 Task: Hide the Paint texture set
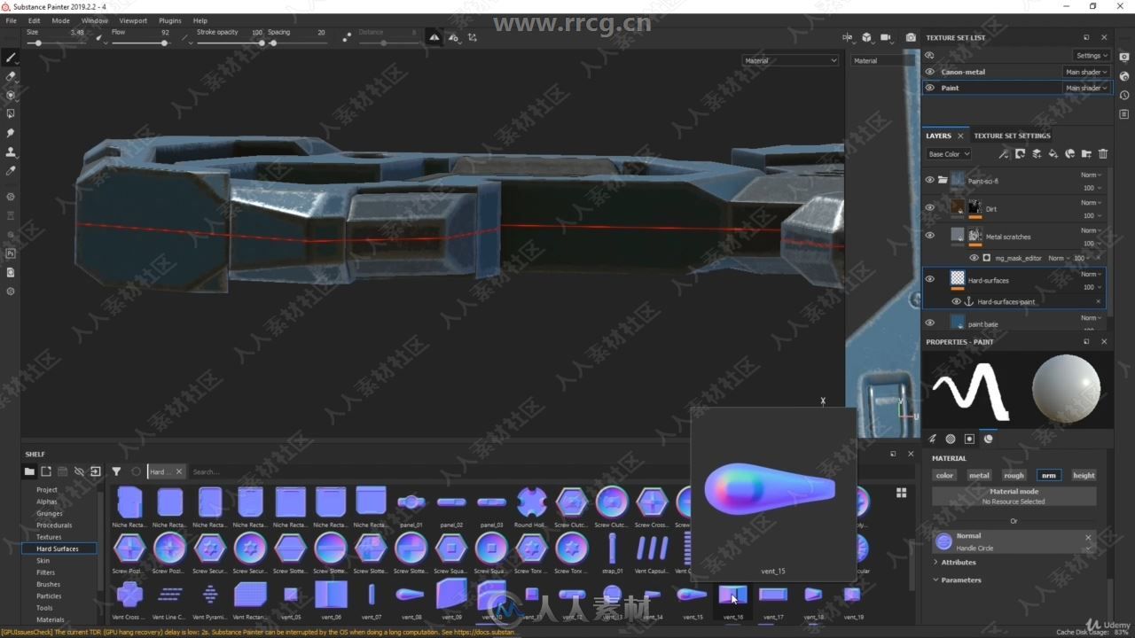(x=930, y=88)
